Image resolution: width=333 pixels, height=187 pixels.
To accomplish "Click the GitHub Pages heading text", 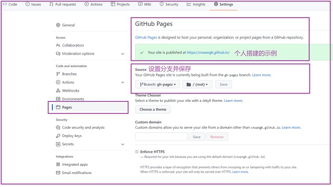I will (x=154, y=24).
